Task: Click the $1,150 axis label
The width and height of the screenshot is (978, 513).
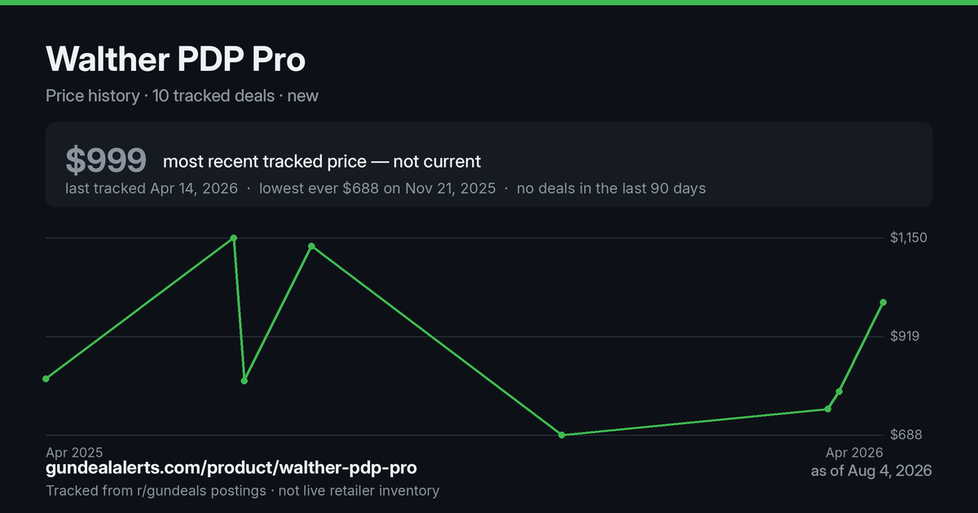Action: pos(909,238)
